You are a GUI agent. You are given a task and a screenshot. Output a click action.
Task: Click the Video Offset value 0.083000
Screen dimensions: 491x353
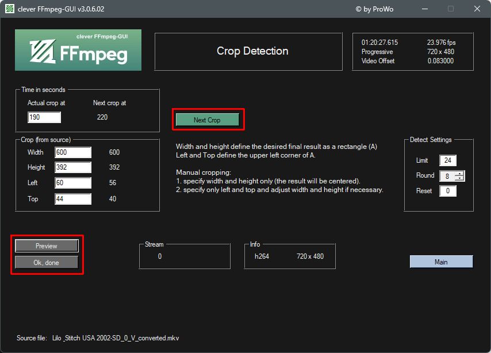click(x=440, y=61)
